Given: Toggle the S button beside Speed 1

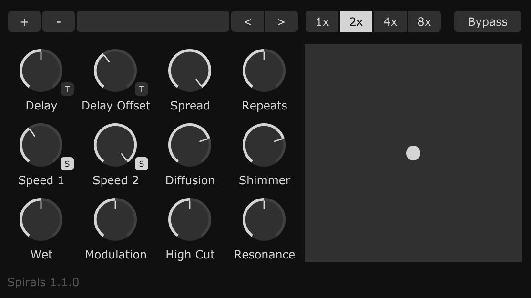Looking at the screenshot, I should click(x=67, y=164).
